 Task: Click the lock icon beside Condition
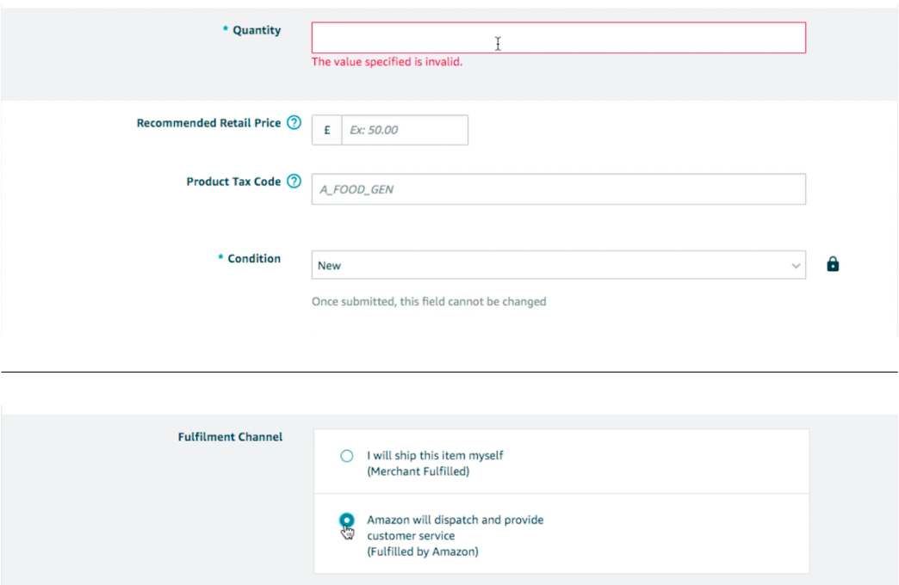[833, 265]
